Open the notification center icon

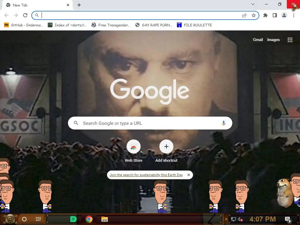click(288, 219)
